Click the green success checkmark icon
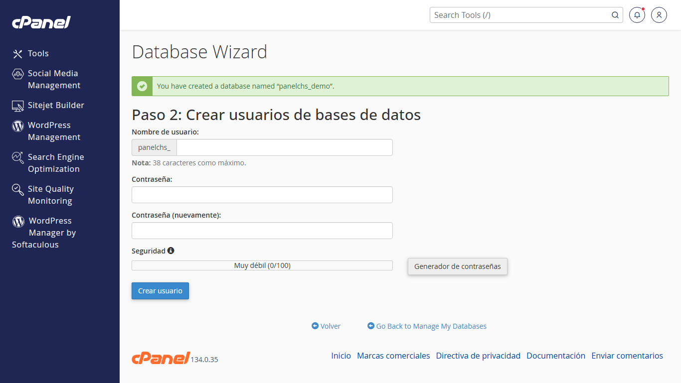 tap(142, 86)
